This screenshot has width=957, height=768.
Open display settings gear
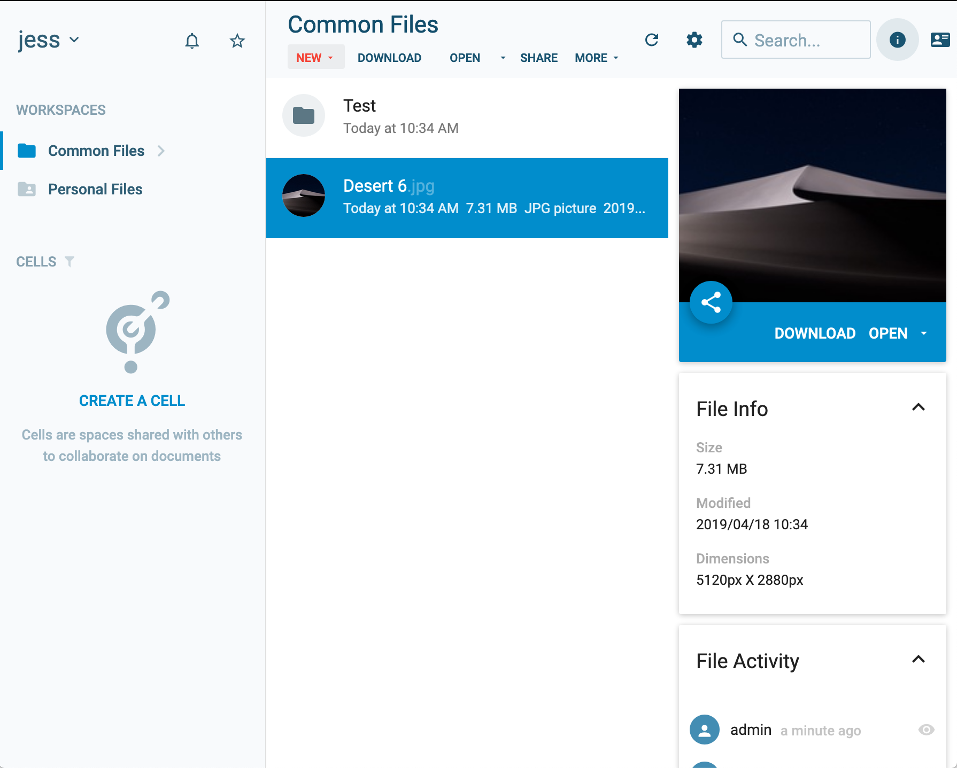click(694, 40)
